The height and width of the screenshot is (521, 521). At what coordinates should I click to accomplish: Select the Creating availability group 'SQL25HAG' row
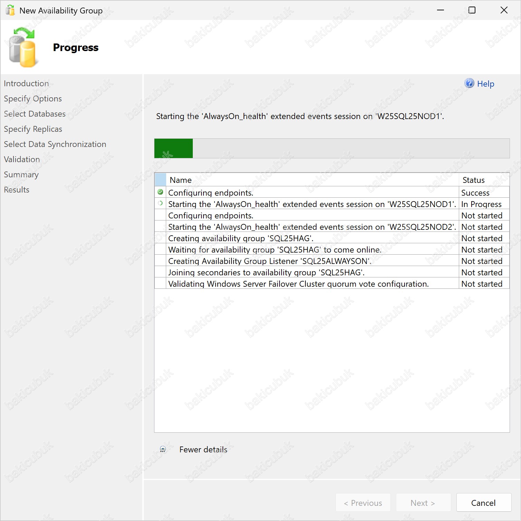coord(240,238)
